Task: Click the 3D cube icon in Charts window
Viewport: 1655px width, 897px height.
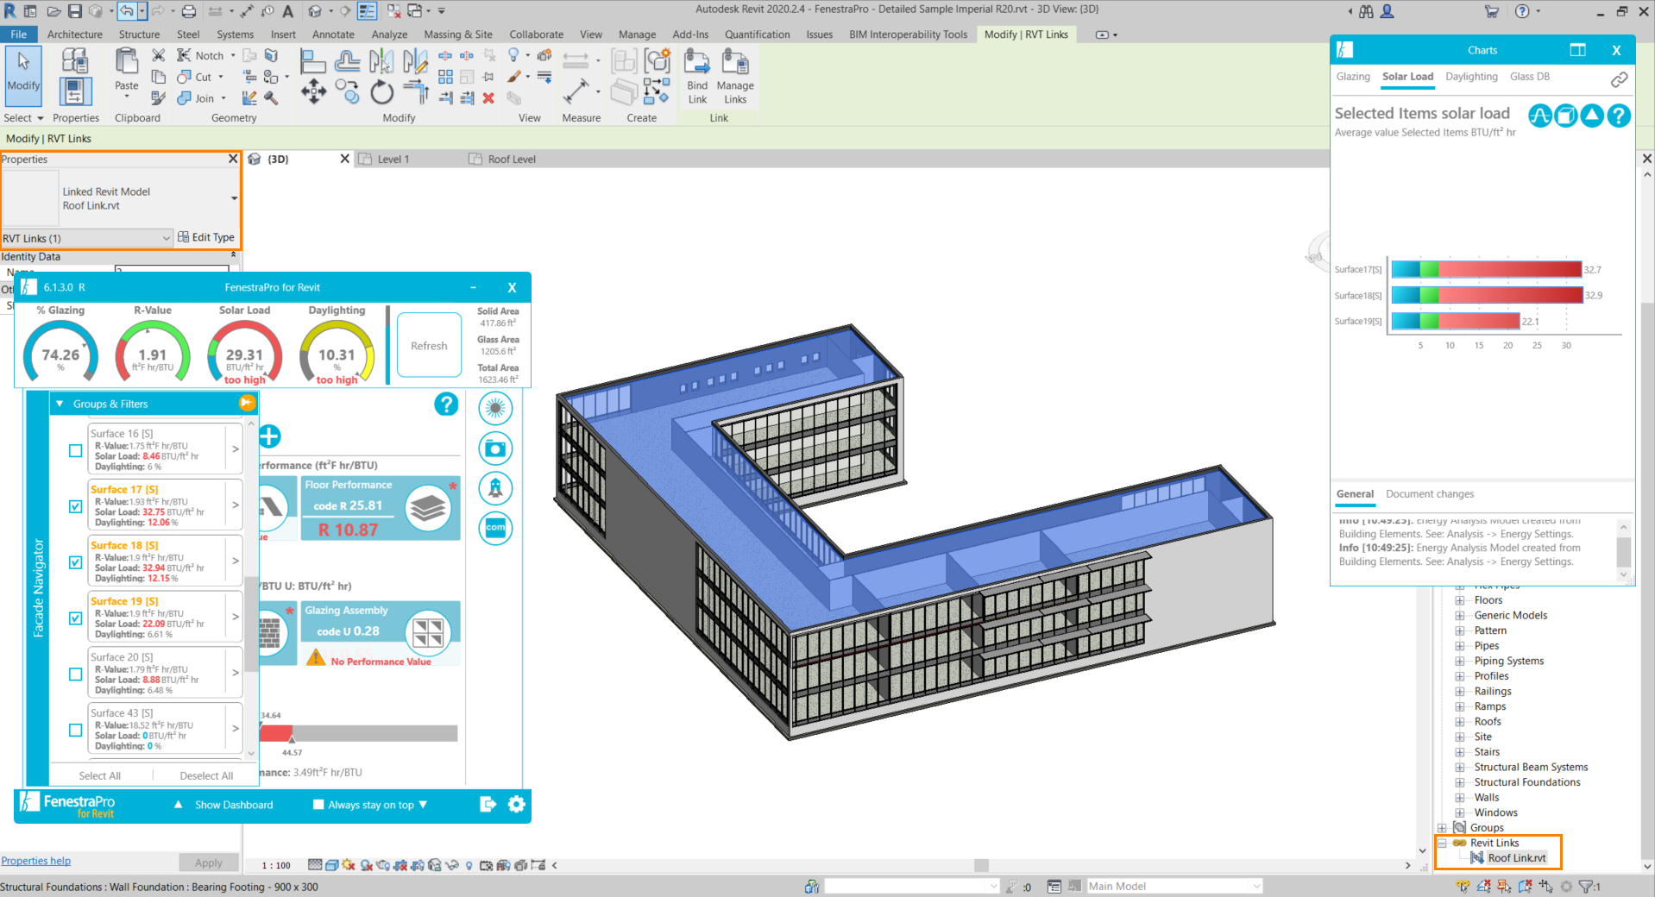Action: (1566, 115)
